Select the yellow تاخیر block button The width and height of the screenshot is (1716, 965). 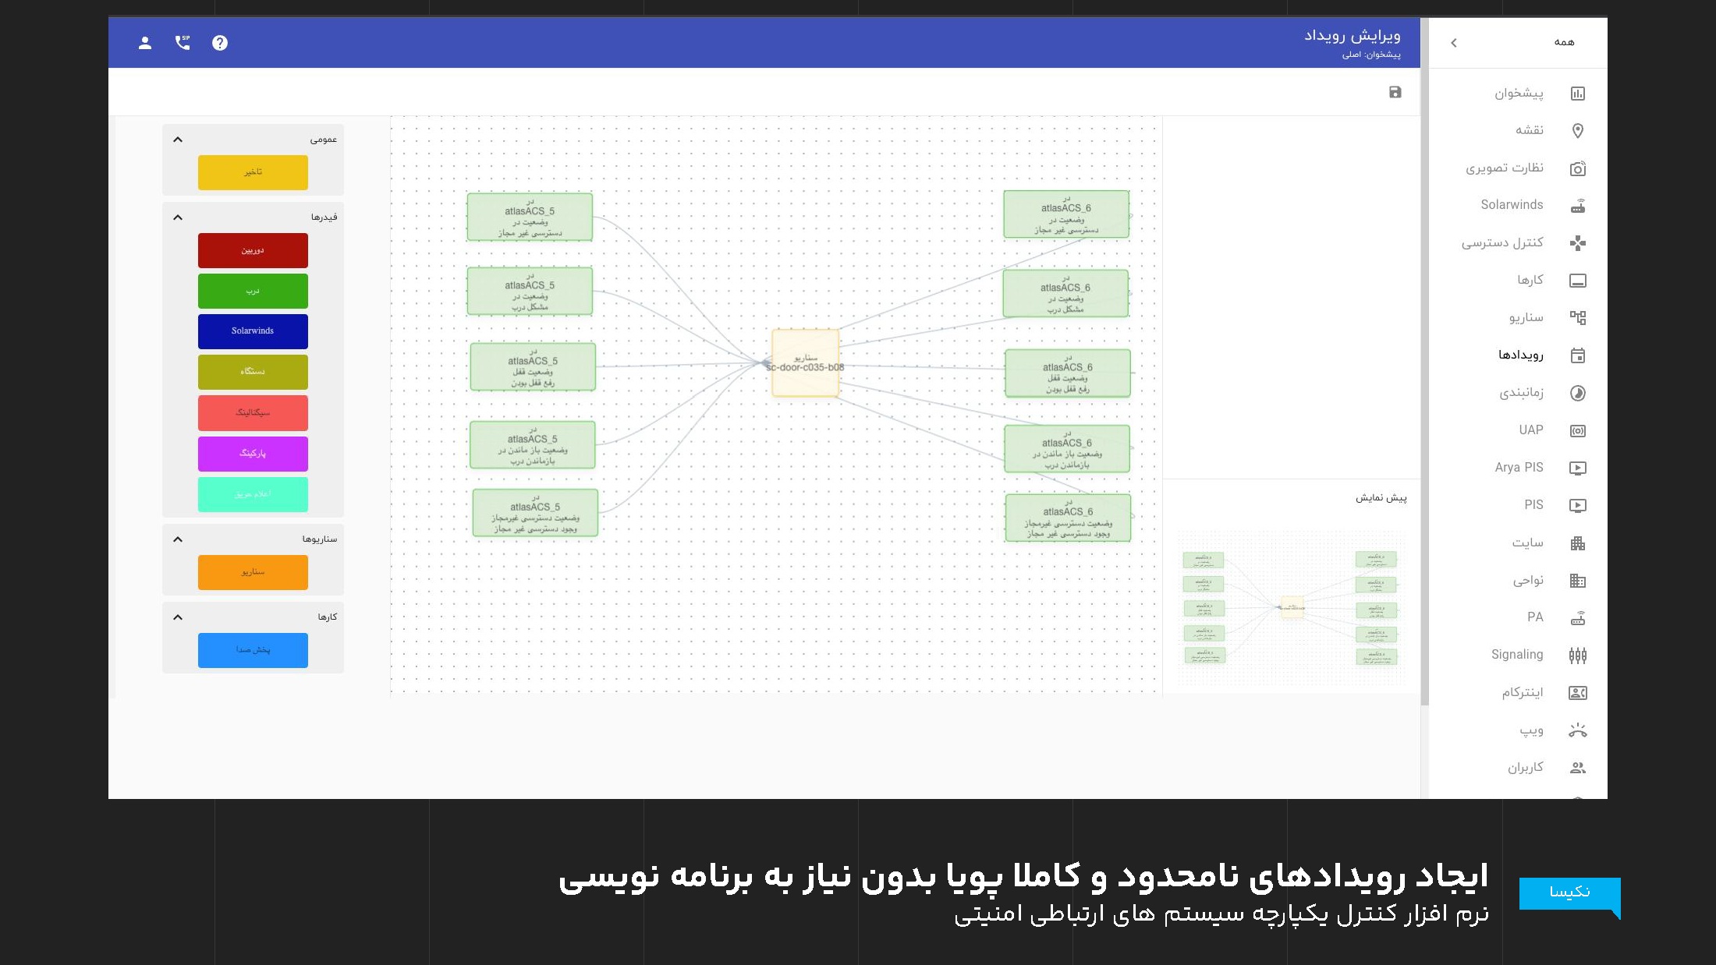point(253,172)
